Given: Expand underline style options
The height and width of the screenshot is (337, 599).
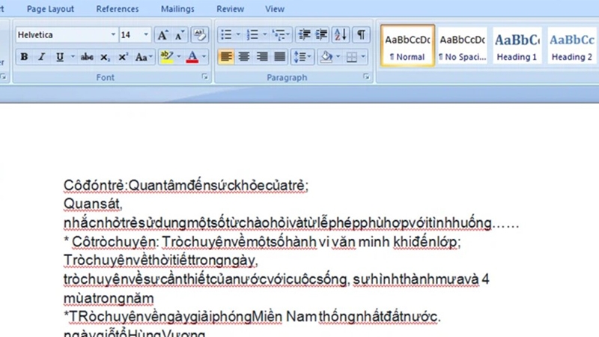Looking at the screenshot, I should tap(73, 57).
